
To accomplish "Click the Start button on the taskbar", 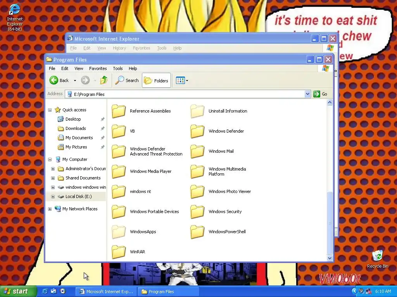I will [18, 292].
